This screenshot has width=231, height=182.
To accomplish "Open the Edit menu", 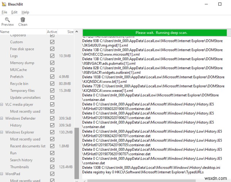I will 14,12.
